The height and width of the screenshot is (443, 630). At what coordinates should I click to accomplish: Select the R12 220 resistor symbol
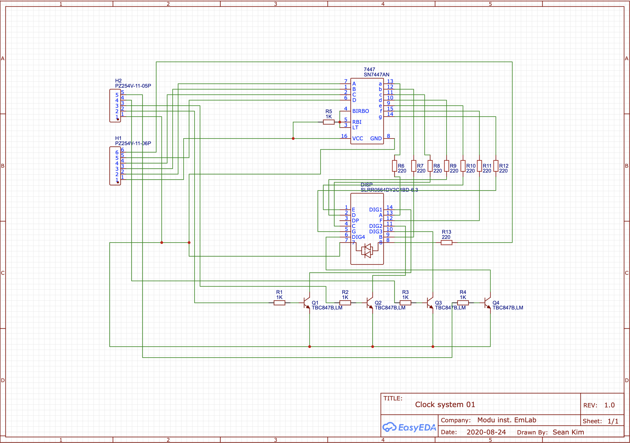[x=496, y=166]
